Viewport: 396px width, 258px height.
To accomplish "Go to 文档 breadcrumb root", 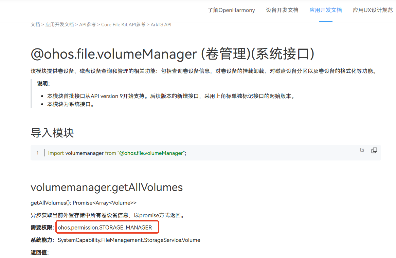I will tap(35, 25).
